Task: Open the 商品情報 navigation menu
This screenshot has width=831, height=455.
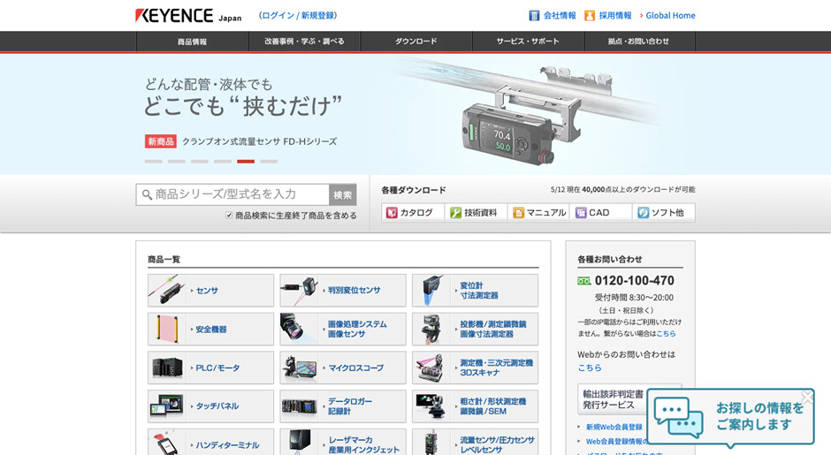Action: (192, 42)
